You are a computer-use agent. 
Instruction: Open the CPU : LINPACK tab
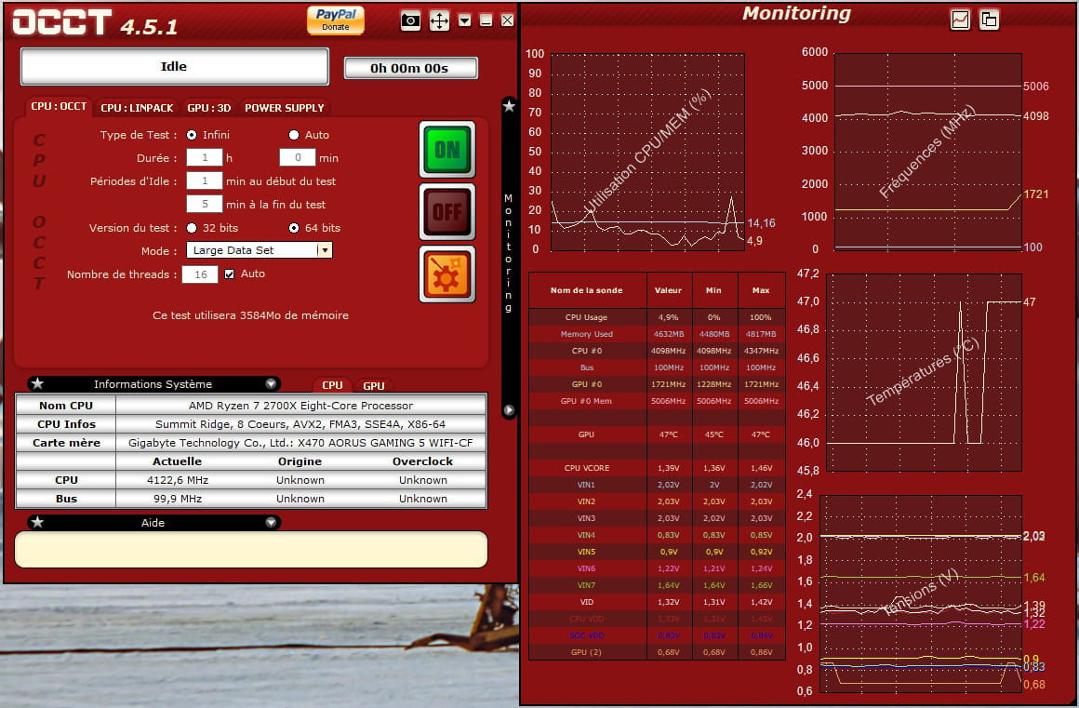tap(137, 108)
